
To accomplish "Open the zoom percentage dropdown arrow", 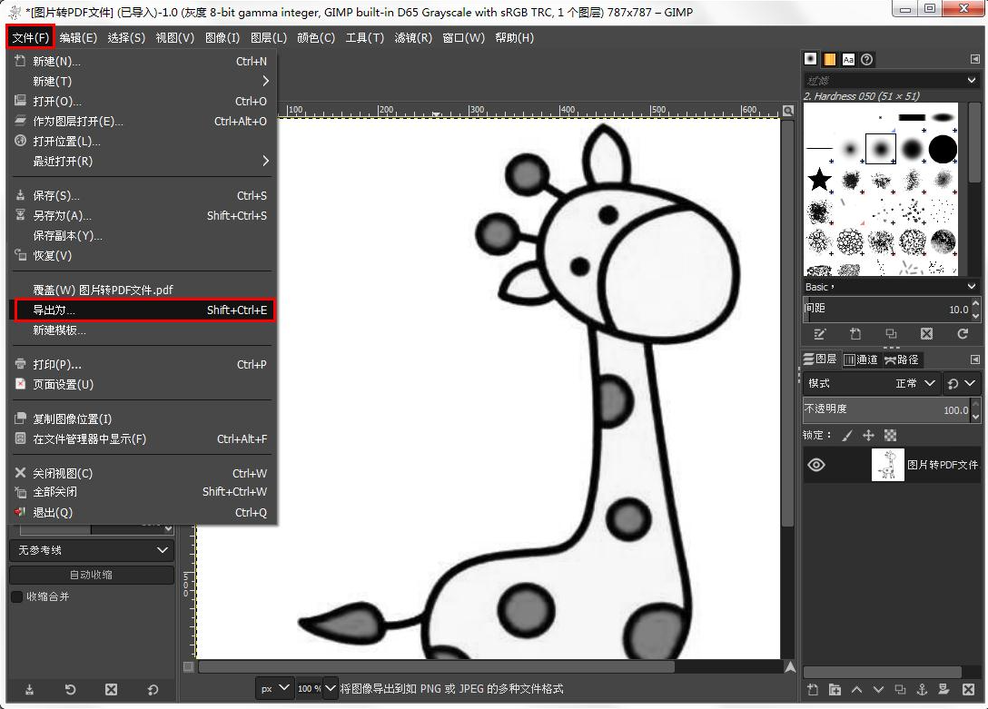I will pyautogui.click(x=330, y=688).
